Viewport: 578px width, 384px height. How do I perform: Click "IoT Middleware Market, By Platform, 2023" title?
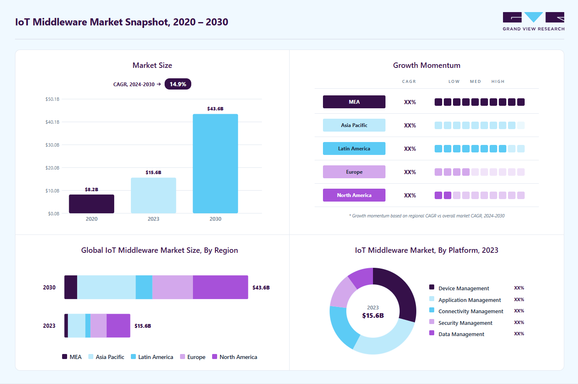tap(427, 250)
